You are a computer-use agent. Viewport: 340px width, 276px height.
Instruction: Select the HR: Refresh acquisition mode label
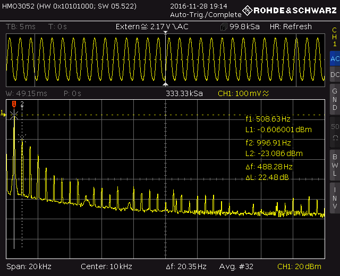(291, 27)
